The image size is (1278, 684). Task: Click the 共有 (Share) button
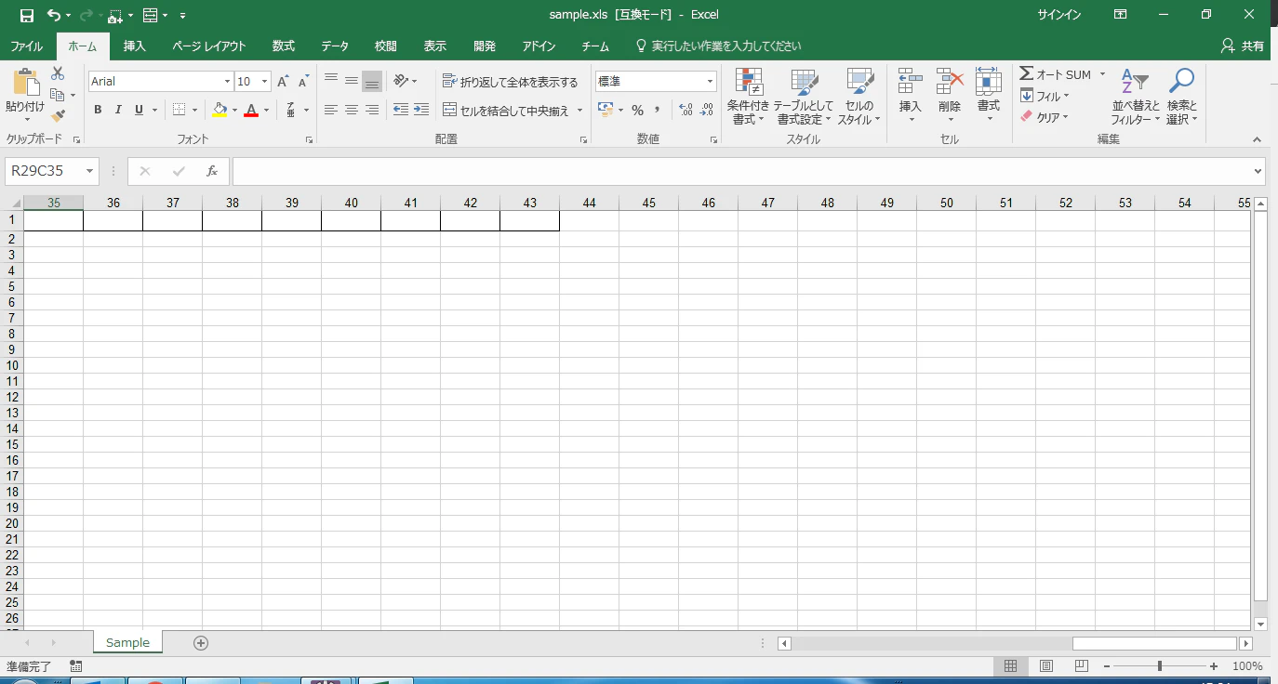(x=1242, y=46)
